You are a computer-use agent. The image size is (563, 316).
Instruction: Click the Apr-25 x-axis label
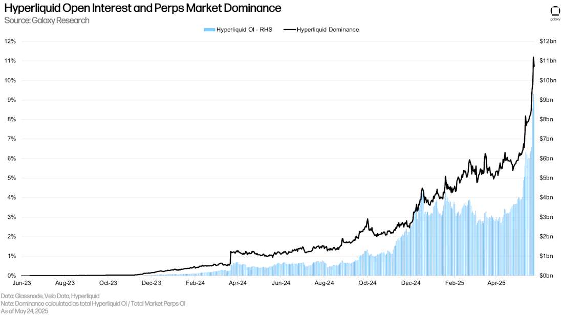pyautogui.click(x=496, y=283)
